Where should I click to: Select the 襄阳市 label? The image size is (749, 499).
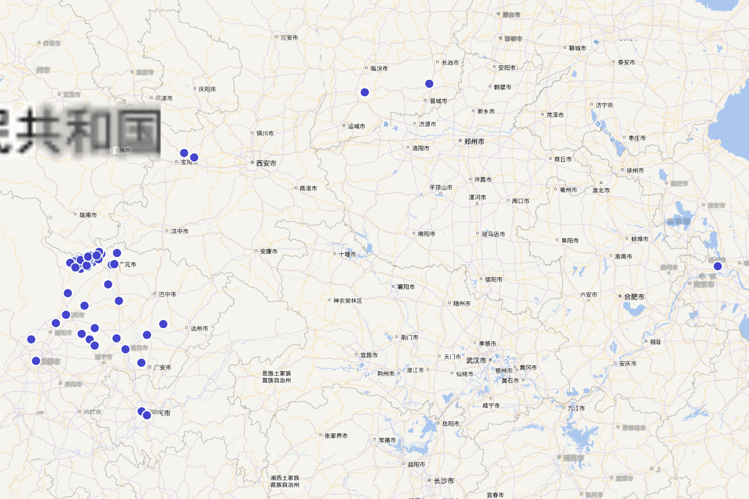pos(406,287)
